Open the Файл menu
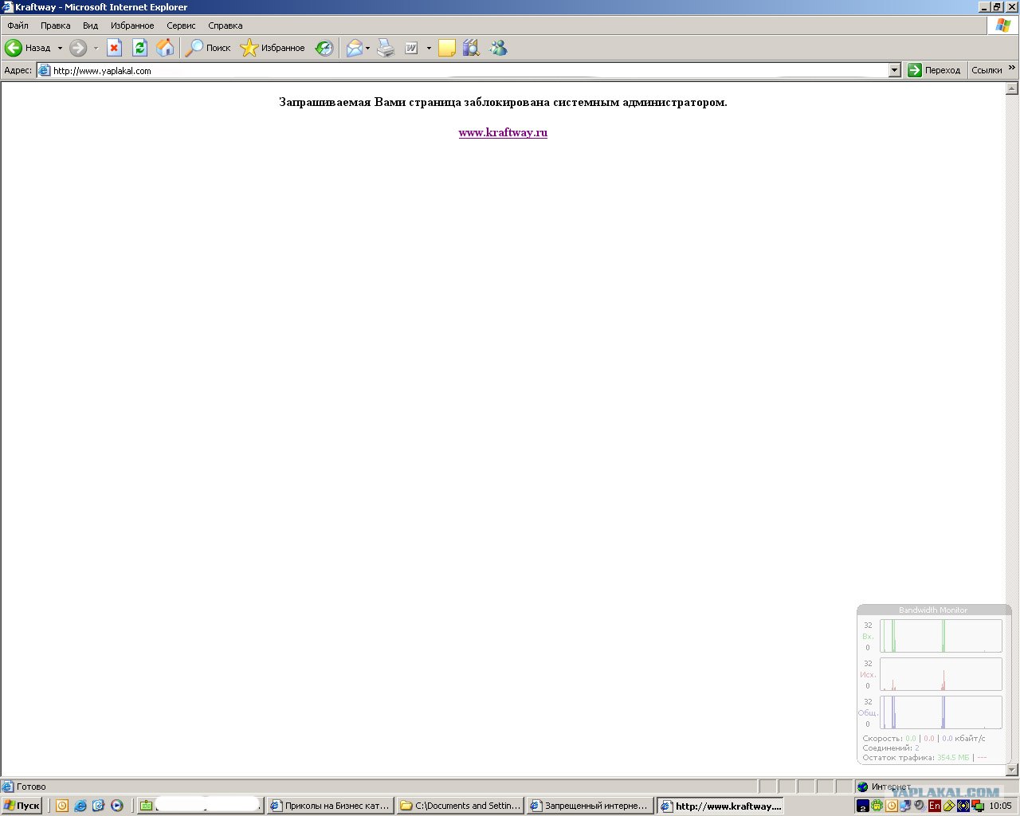 pyautogui.click(x=18, y=25)
